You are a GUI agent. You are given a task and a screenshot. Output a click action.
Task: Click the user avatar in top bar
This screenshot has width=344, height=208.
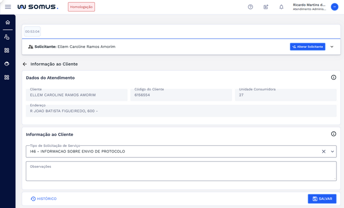click(335, 7)
